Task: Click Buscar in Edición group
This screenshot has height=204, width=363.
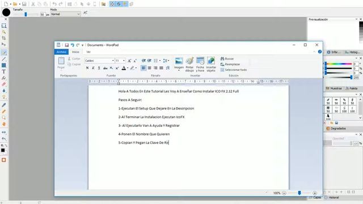Action: [x=227, y=59]
